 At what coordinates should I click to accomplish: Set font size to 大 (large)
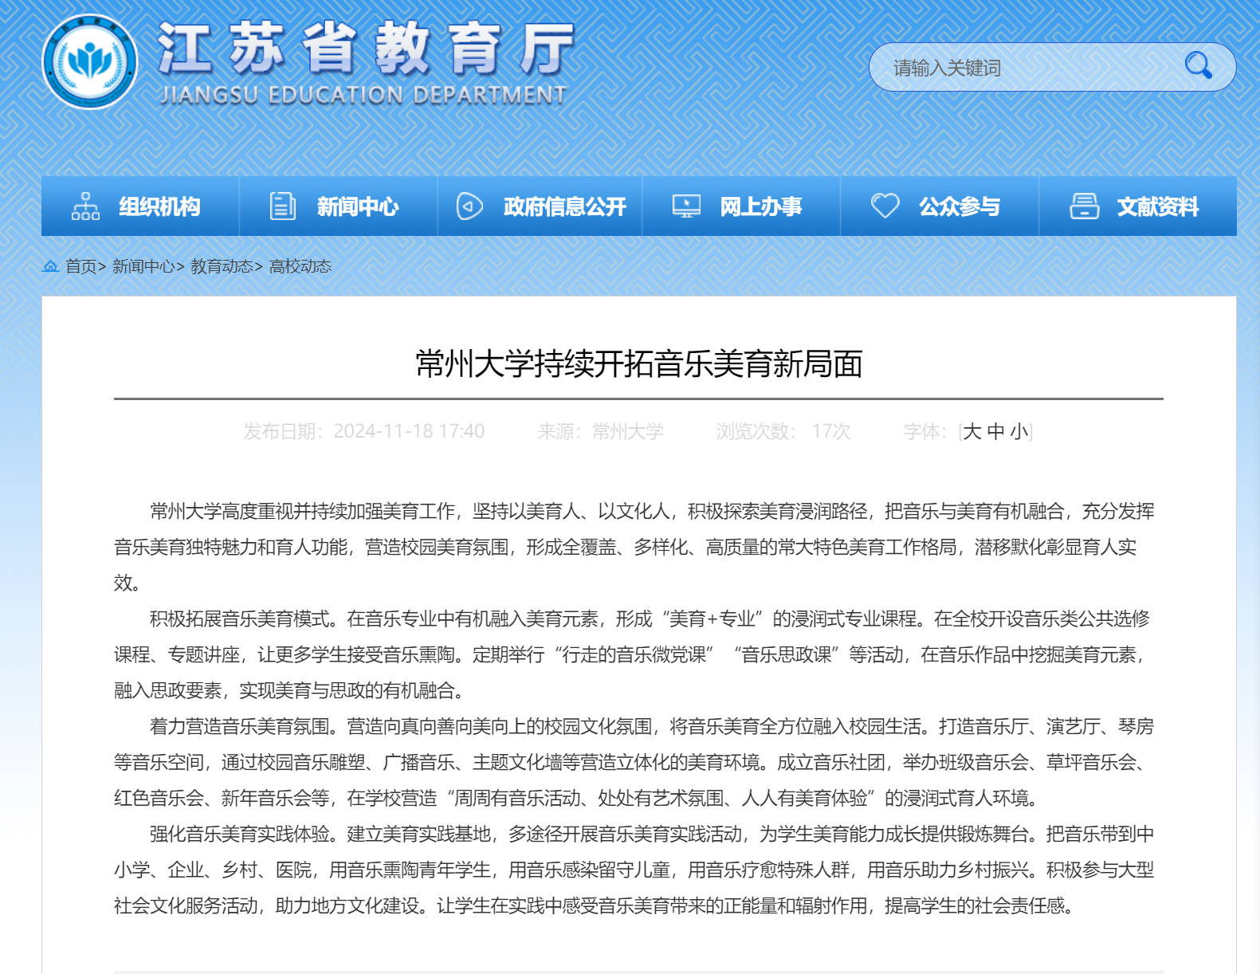[971, 432]
